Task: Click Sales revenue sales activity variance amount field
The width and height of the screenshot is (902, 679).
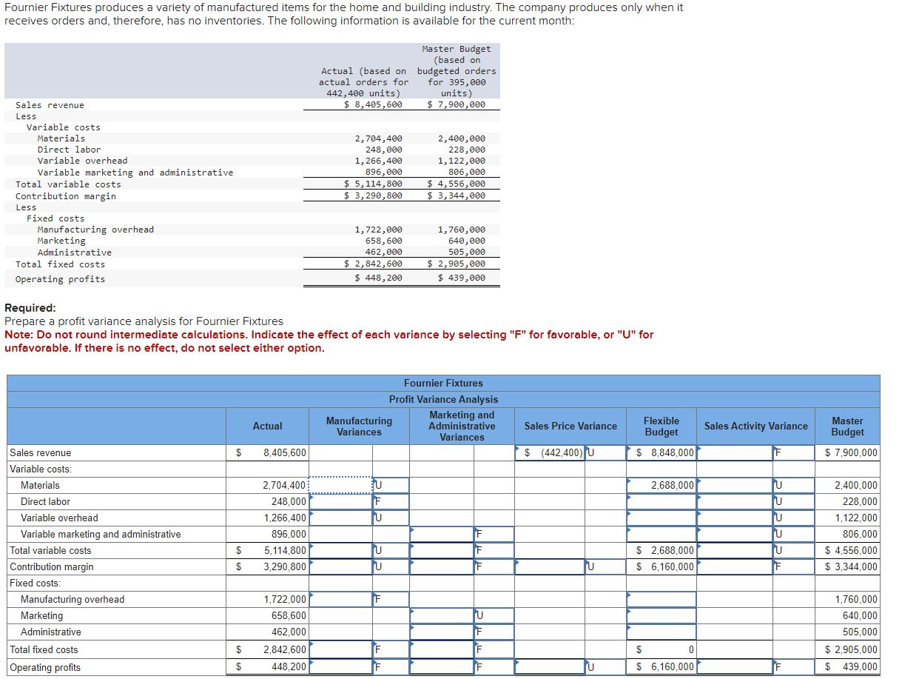Action: click(x=736, y=453)
